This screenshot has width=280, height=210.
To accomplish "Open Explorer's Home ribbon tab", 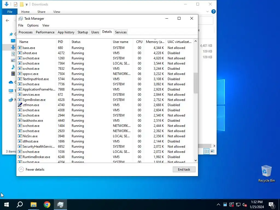I will [x=25, y=11].
